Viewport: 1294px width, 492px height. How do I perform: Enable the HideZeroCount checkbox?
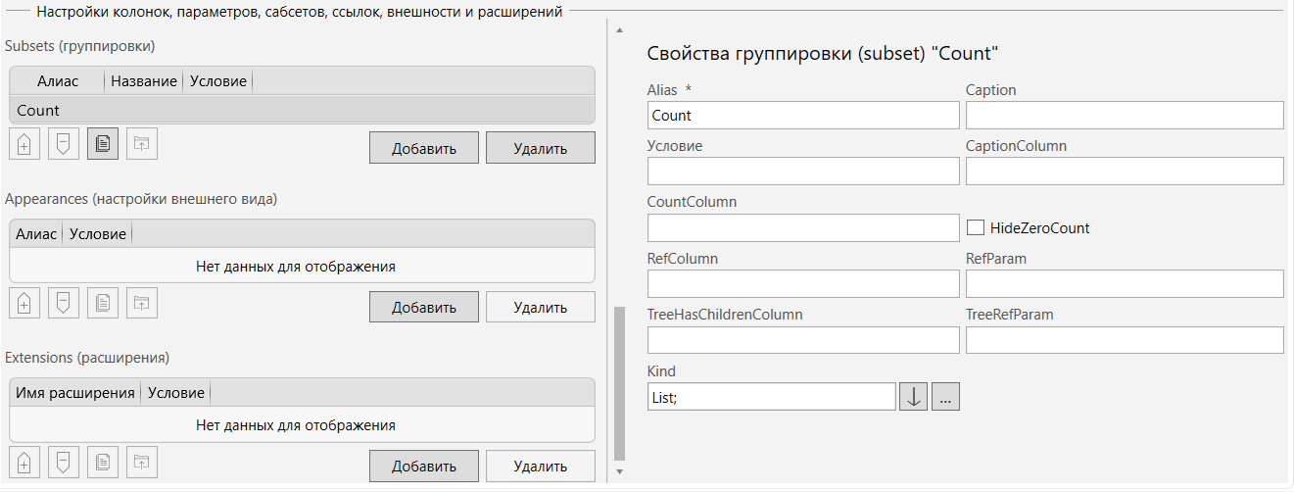pos(976,227)
